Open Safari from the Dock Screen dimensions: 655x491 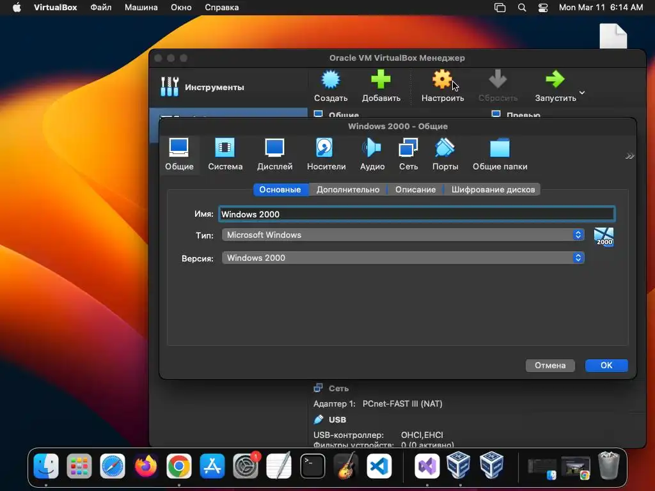tap(113, 465)
